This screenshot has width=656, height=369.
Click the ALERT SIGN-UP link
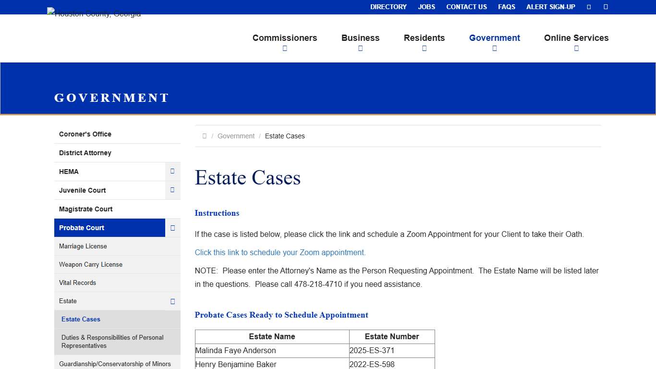[x=550, y=7]
